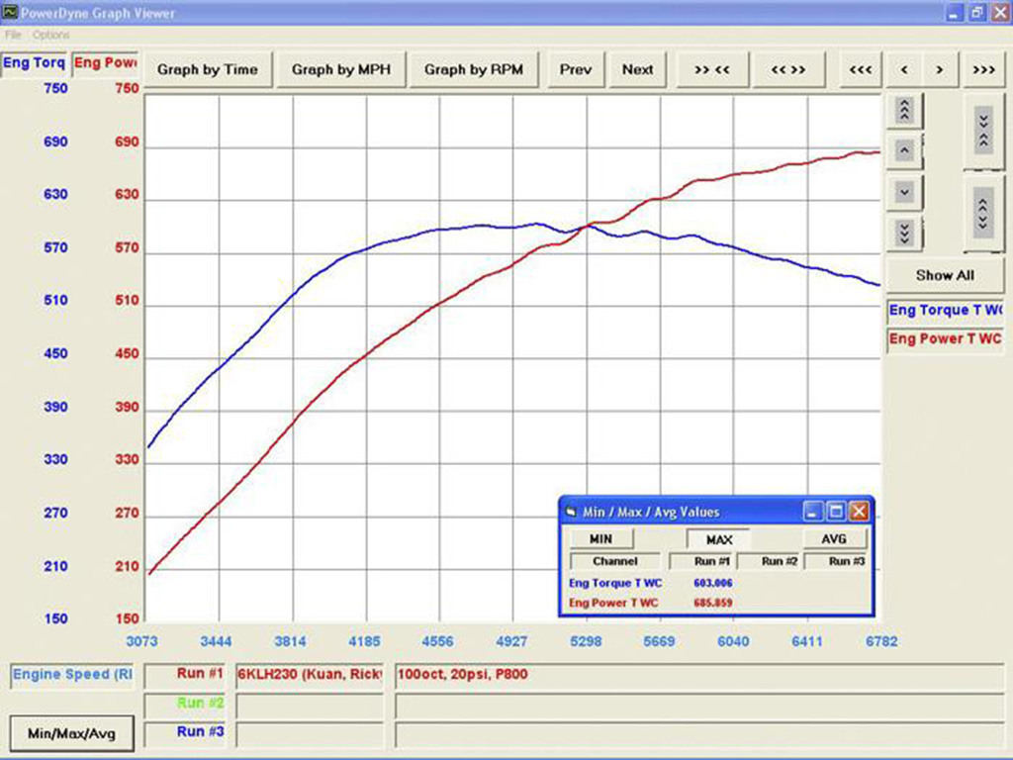The height and width of the screenshot is (760, 1013).
Task: Click Graph by RPM button
Action: (x=474, y=69)
